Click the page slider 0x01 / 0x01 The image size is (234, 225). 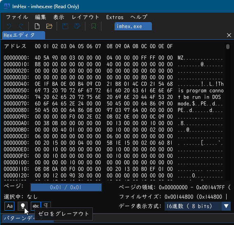(x=66, y=187)
